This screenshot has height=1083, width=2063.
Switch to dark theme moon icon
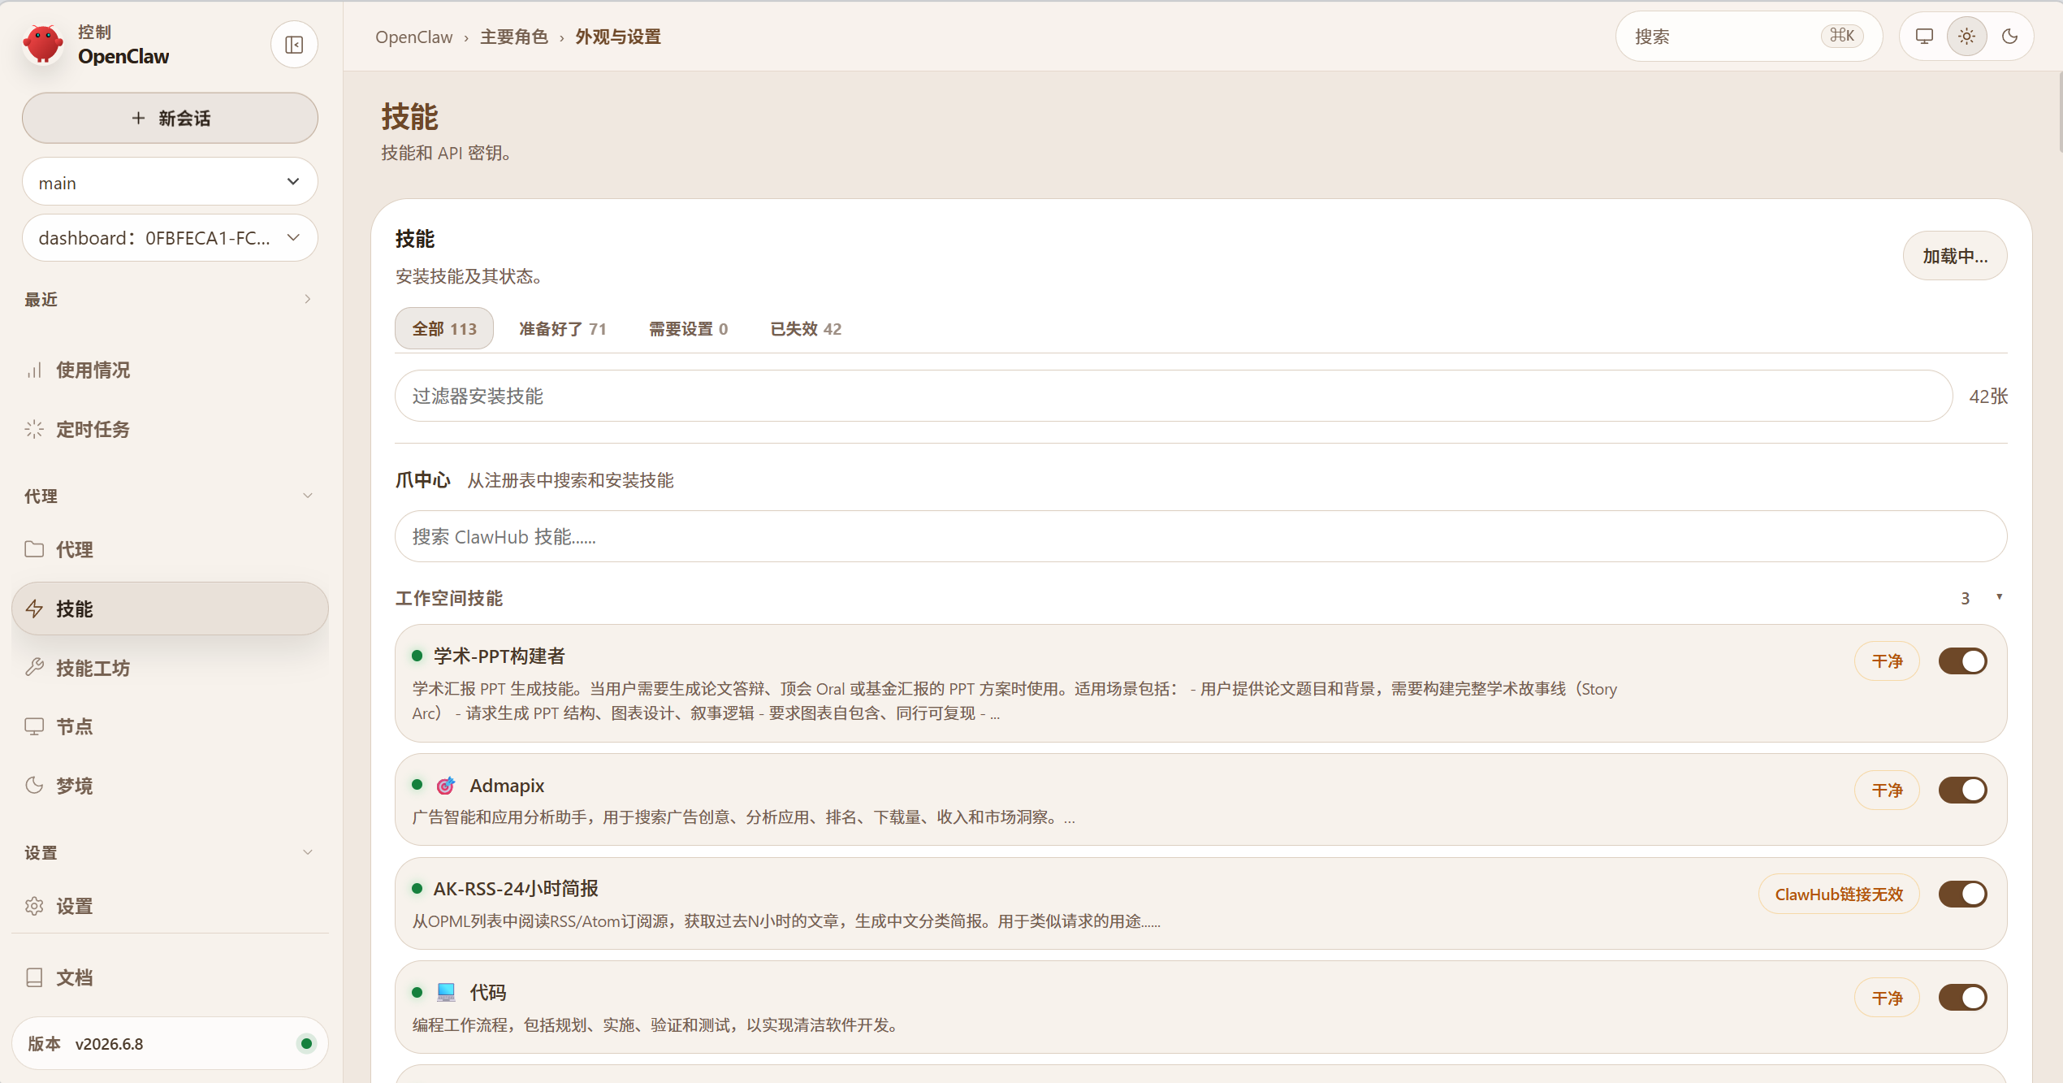click(2010, 37)
